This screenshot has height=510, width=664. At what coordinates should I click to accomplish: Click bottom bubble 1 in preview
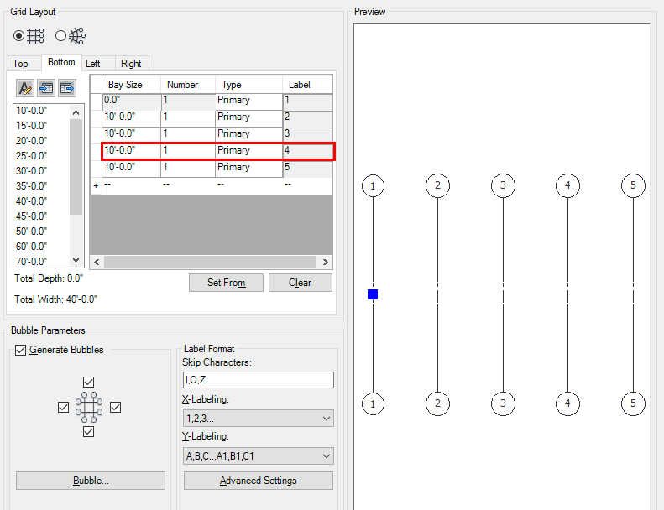pyautogui.click(x=373, y=403)
